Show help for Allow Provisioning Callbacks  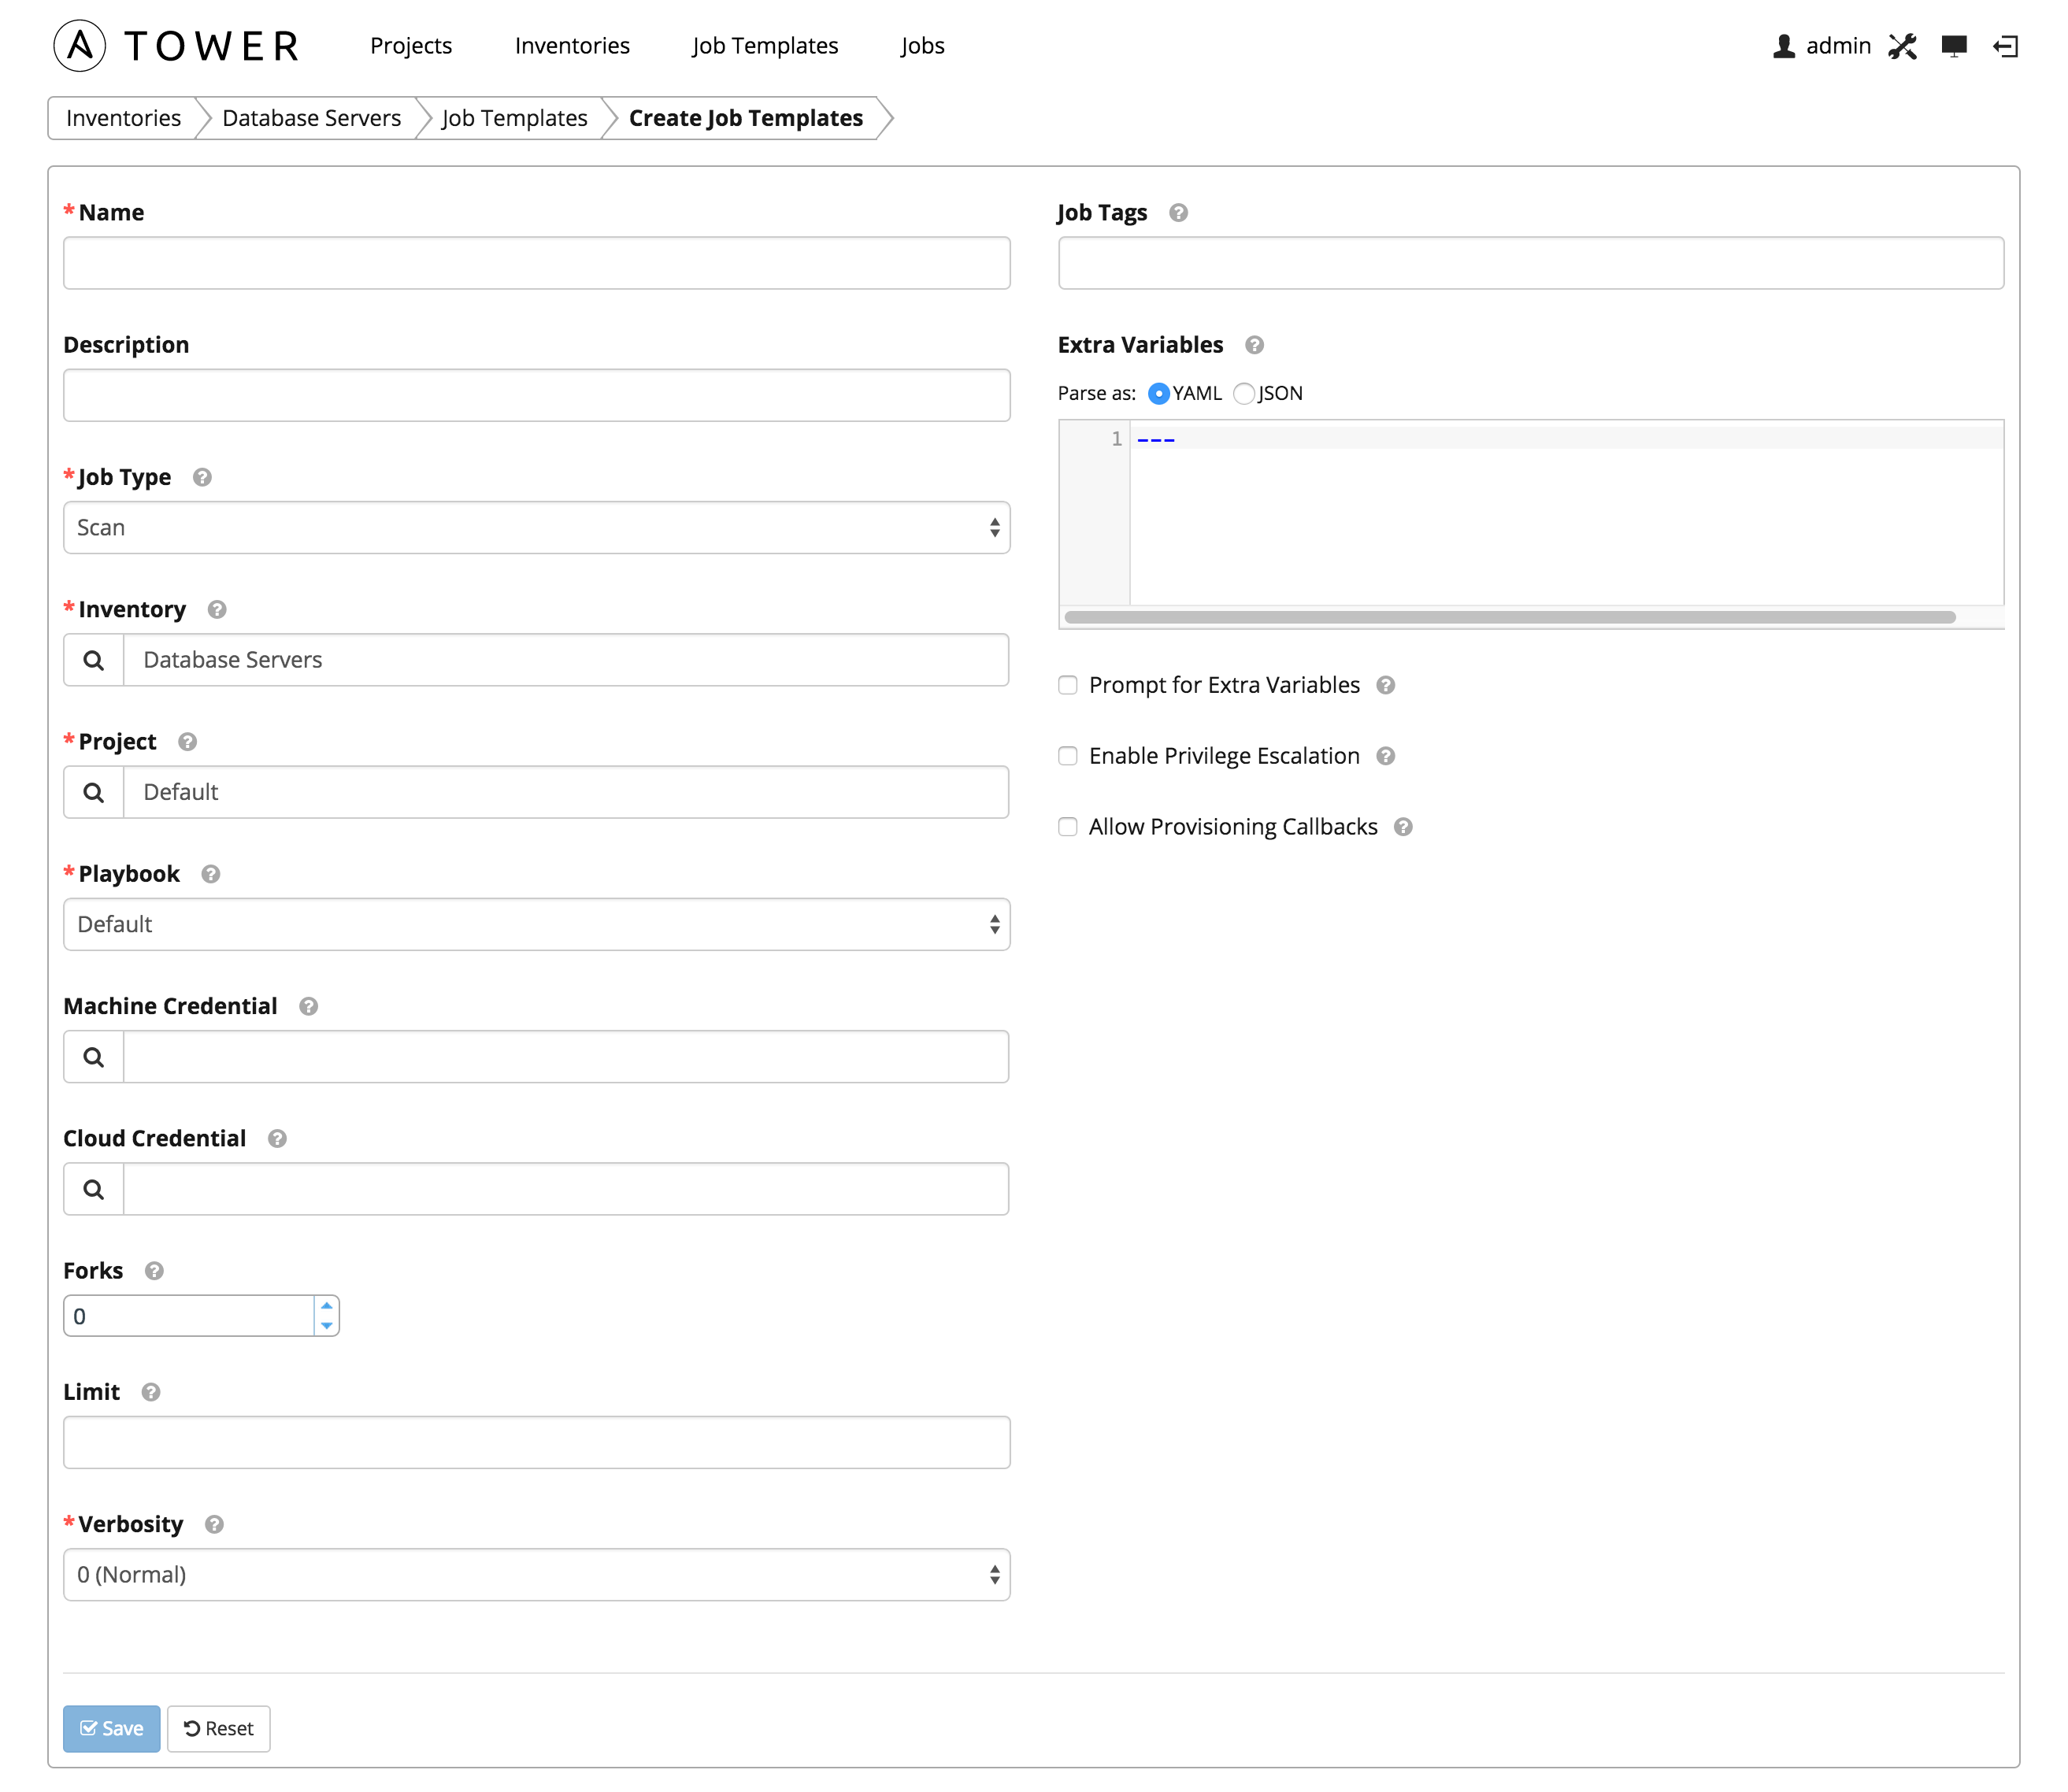point(1403,827)
